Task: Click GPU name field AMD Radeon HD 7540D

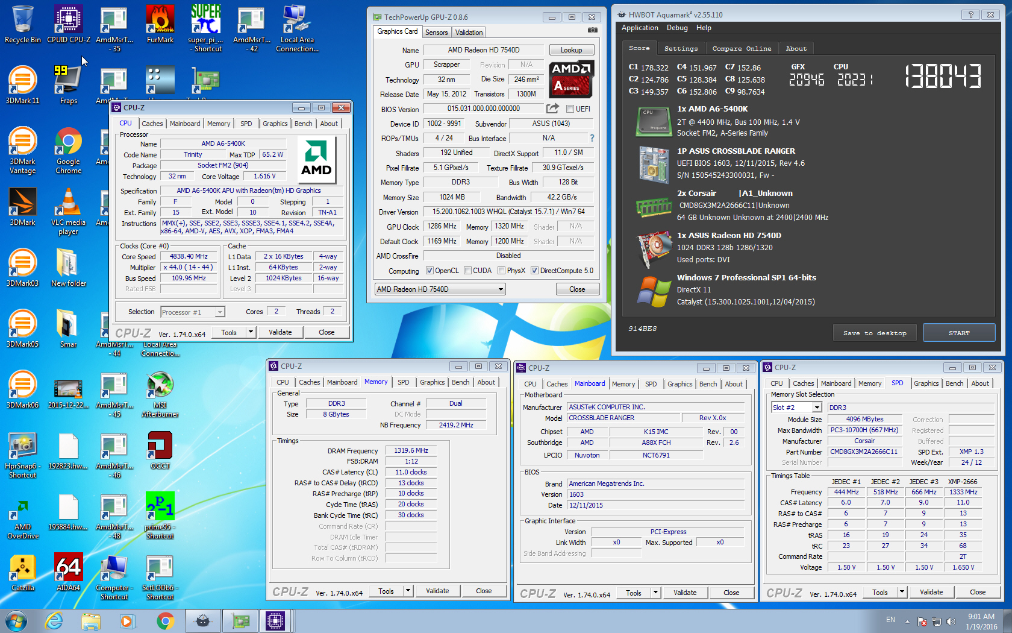Action: pyautogui.click(x=484, y=50)
